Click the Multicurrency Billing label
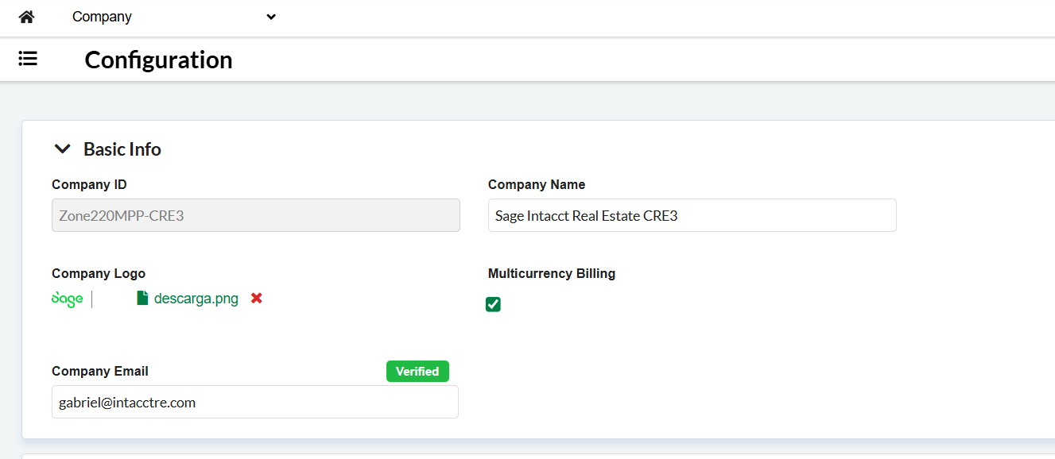The image size is (1055, 459). tap(552, 273)
